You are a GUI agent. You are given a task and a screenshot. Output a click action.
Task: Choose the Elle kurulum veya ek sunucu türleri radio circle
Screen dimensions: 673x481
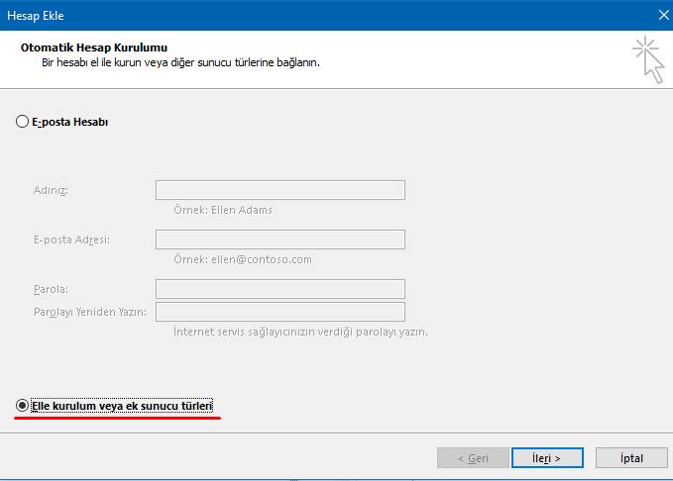[x=22, y=405]
